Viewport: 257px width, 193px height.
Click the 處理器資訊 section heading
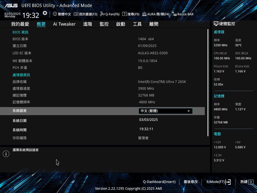click(x=21, y=75)
